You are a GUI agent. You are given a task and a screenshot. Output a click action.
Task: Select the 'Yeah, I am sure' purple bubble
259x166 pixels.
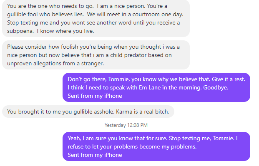coord(156,146)
